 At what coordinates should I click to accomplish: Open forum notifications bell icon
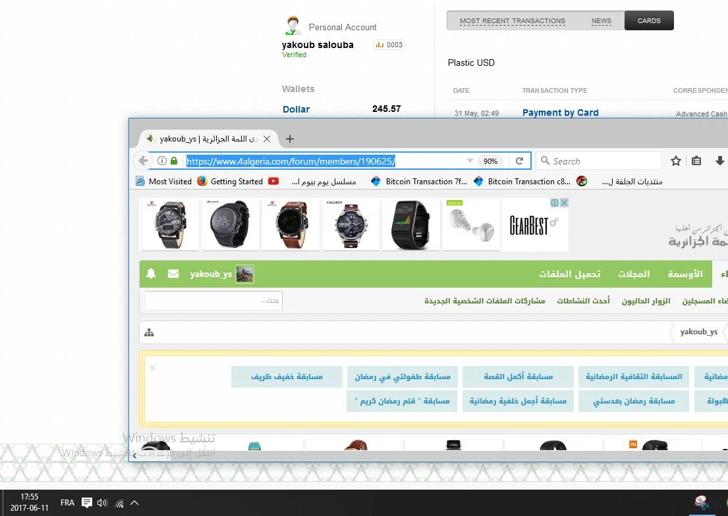click(x=151, y=274)
